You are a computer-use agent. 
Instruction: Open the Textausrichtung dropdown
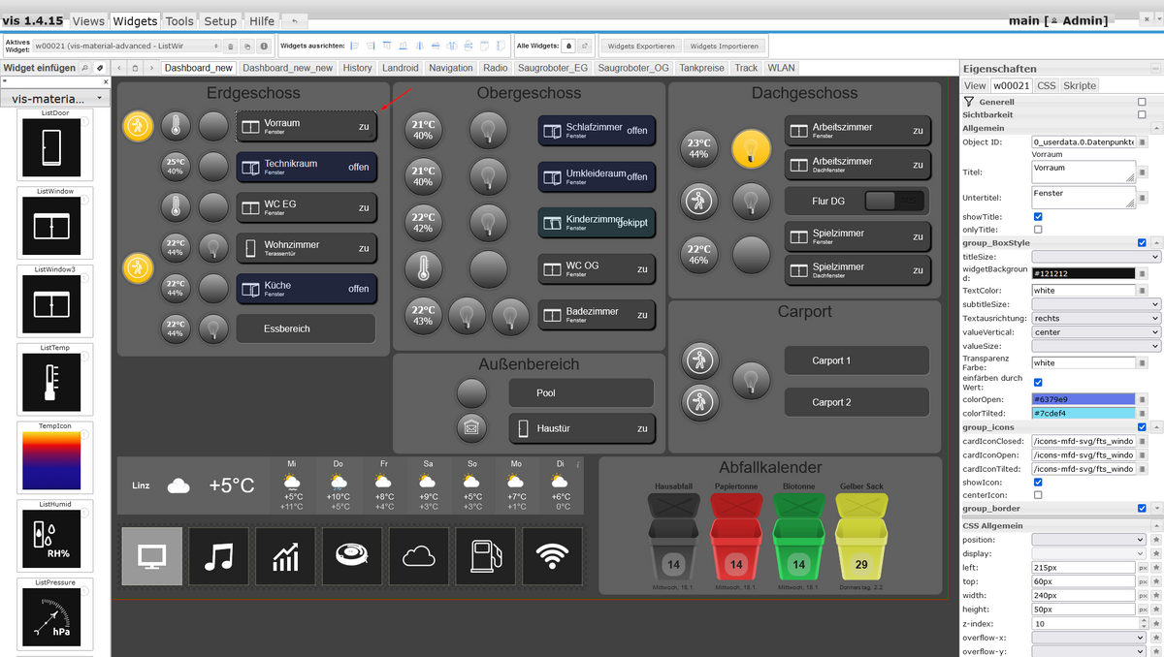click(1096, 318)
